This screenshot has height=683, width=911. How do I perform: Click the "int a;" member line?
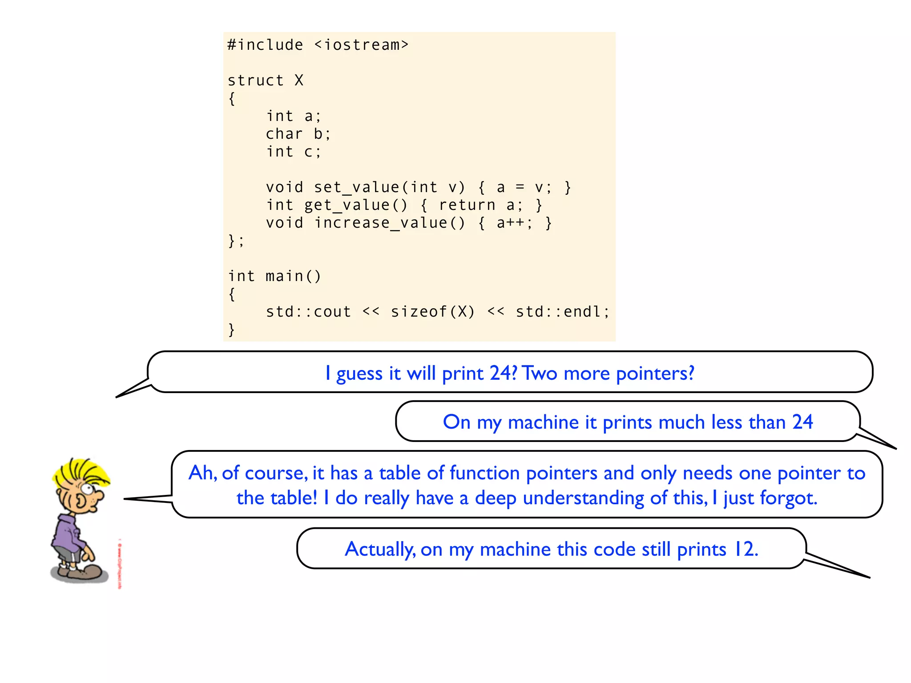294,116
